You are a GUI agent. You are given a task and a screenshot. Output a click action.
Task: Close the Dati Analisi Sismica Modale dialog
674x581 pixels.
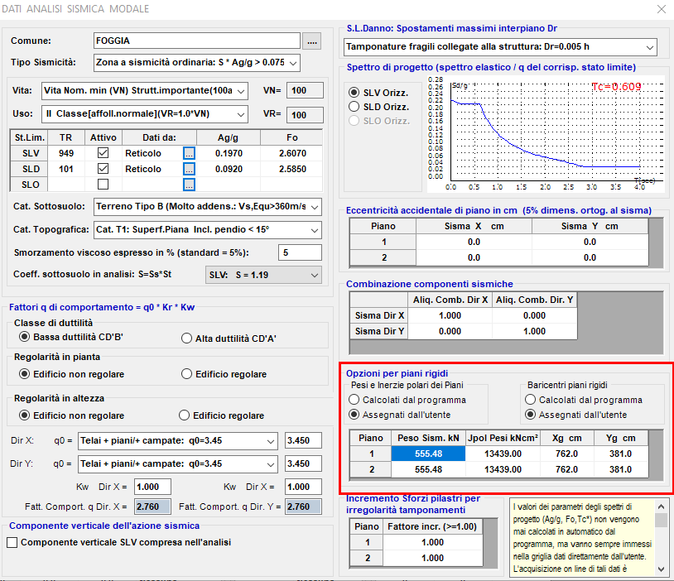pos(662,9)
